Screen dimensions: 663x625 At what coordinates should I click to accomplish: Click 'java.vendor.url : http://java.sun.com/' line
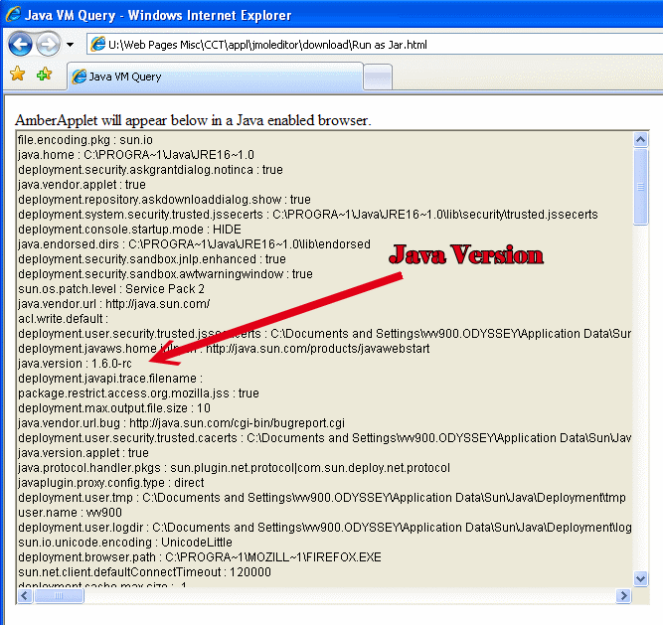tap(113, 304)
